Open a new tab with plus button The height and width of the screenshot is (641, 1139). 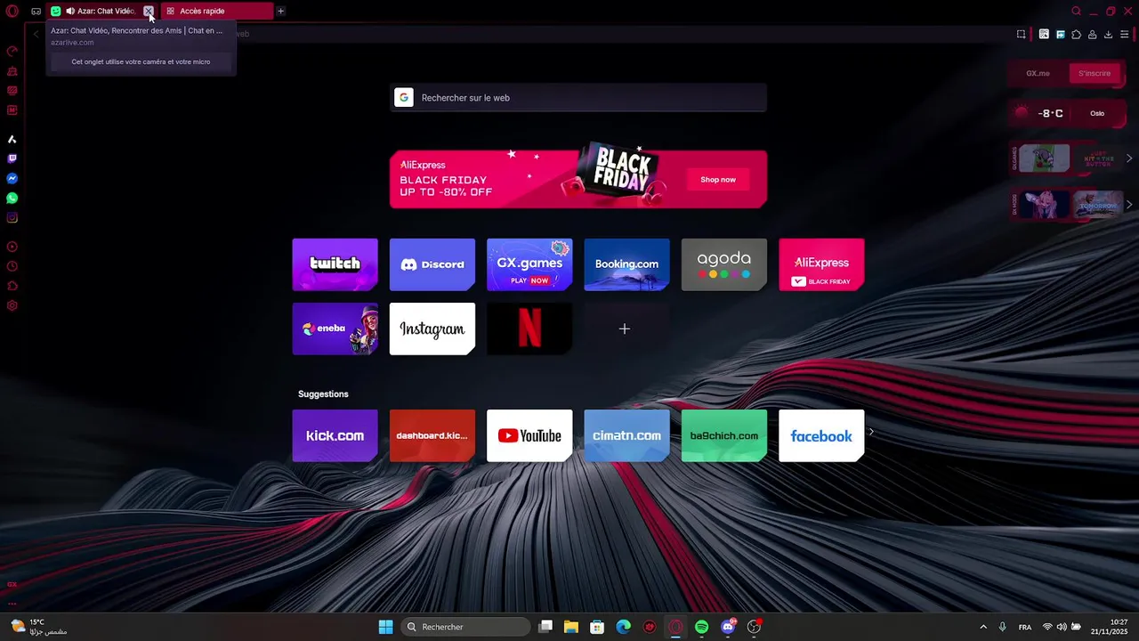pyautogui.click(x=280, y=12)
